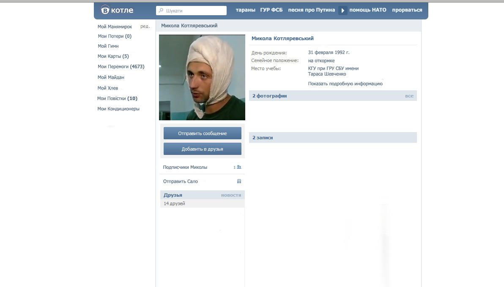504x287 pixels.
Task: Click the 31 февраля birthday date
Action: tap(329, 53)
